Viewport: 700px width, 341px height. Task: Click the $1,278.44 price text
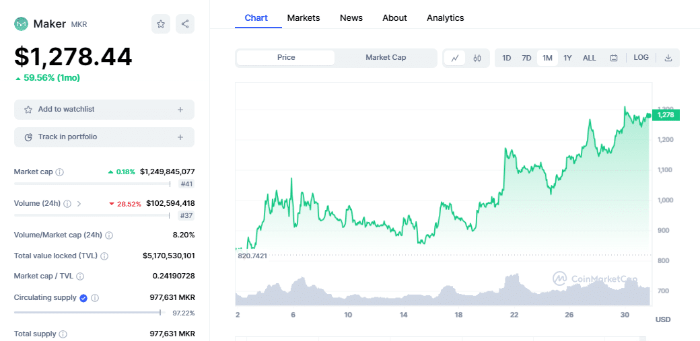click(73, 57)
